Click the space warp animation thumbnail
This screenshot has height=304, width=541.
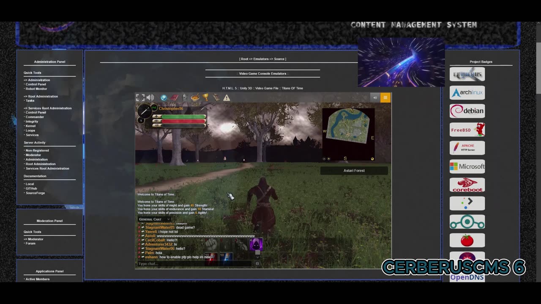(401, 62)
